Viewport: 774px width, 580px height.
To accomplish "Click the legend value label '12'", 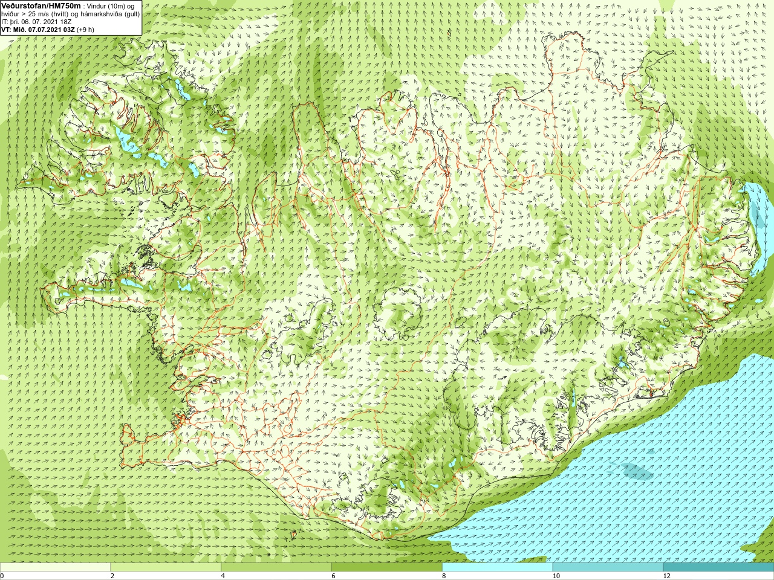I will pyautogui.click(x=667, y=576).
